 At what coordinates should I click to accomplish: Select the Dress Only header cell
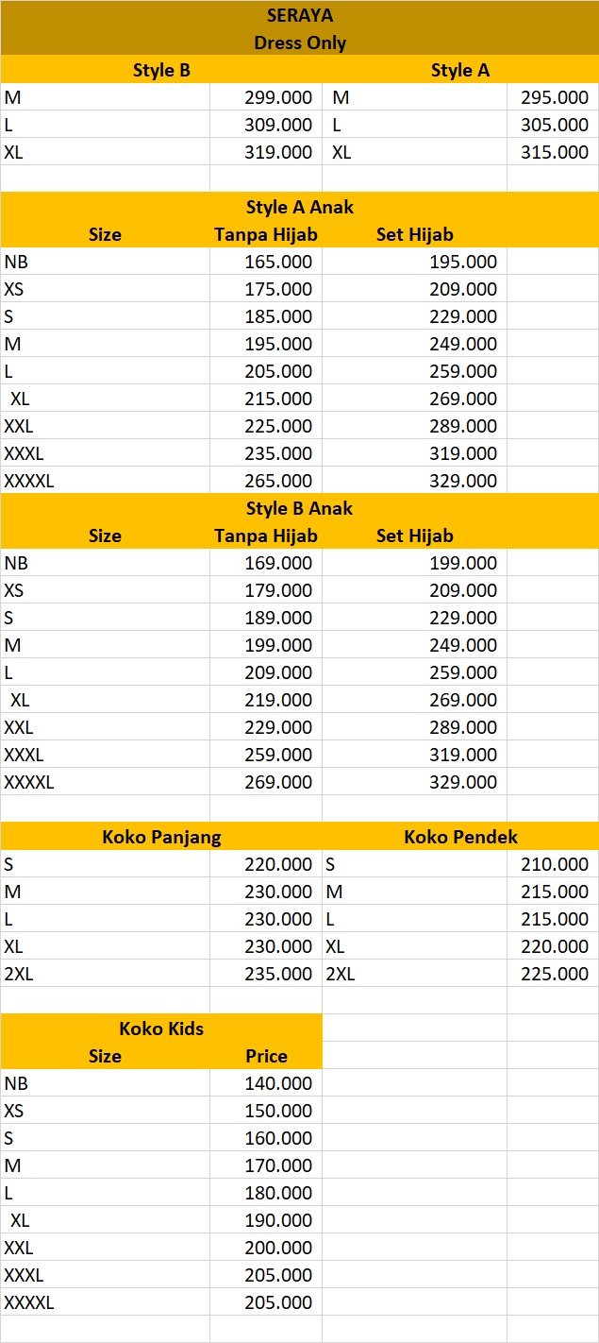299,42
